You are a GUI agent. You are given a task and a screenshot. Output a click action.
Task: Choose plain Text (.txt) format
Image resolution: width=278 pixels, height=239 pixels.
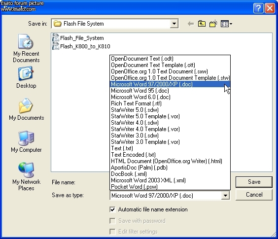tap(170, 148)
